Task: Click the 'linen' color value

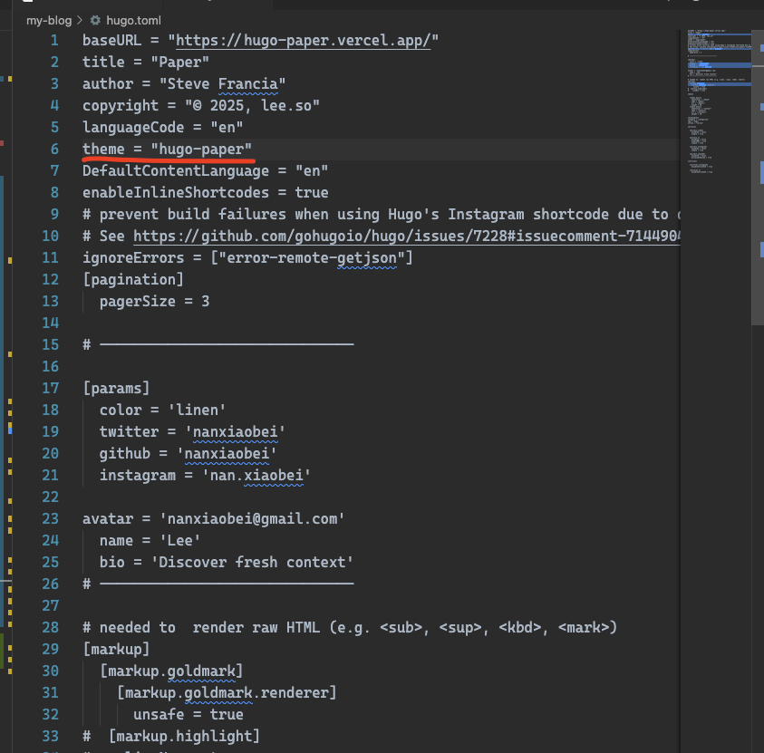Action: pyautogui.click(x=195, y=410)
